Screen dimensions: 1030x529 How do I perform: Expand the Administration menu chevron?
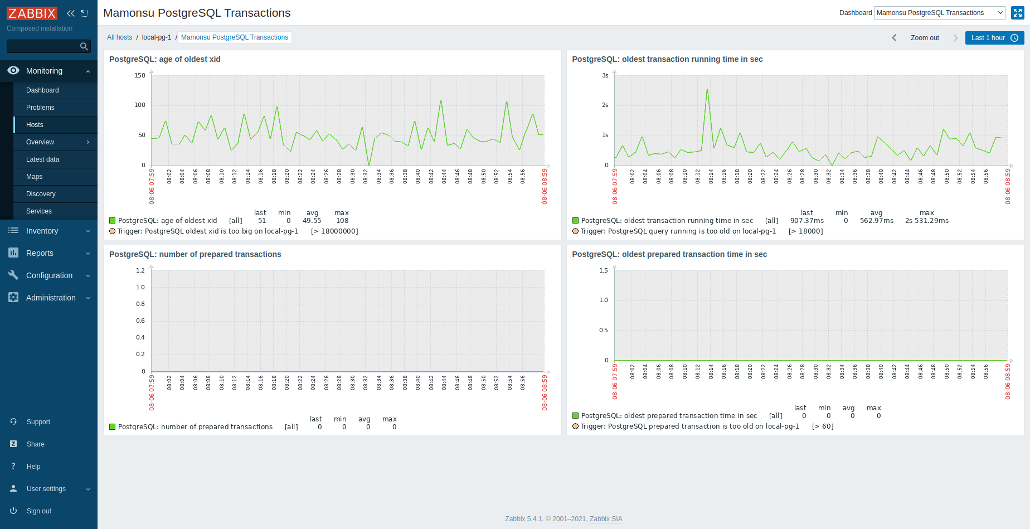click(88, 298)
